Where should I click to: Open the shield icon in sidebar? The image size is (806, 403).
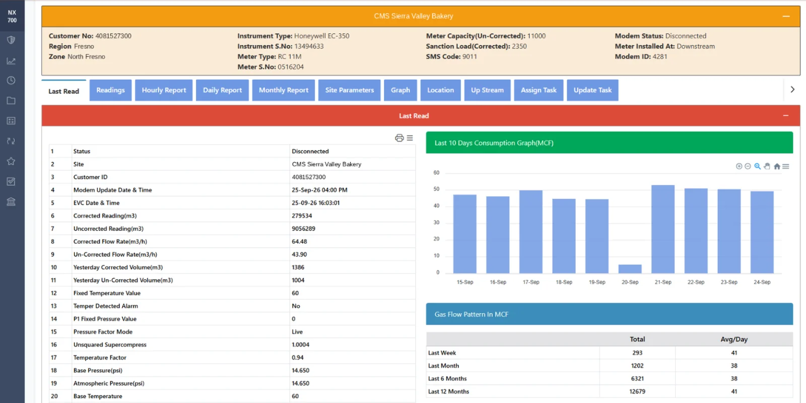tap(11, 40)
